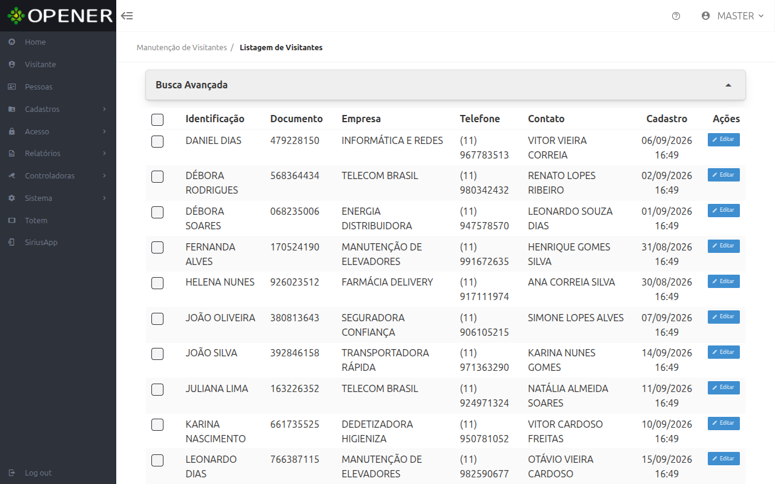Check the box for DANIEL DIAS
This screenshot has height=484, width=775.
click(157, 142)
